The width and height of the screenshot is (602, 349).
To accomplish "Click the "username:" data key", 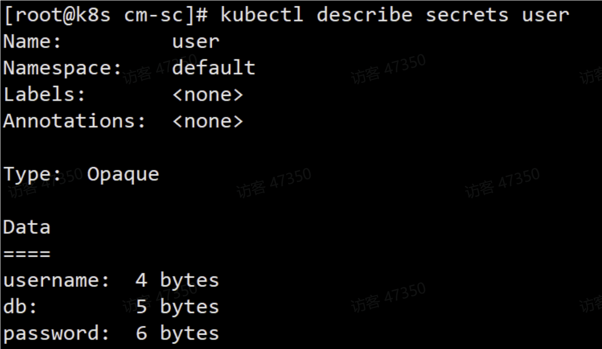I will (57, 280).
